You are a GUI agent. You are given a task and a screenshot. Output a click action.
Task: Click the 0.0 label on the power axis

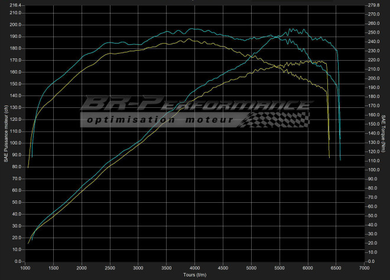pos(18,261)
